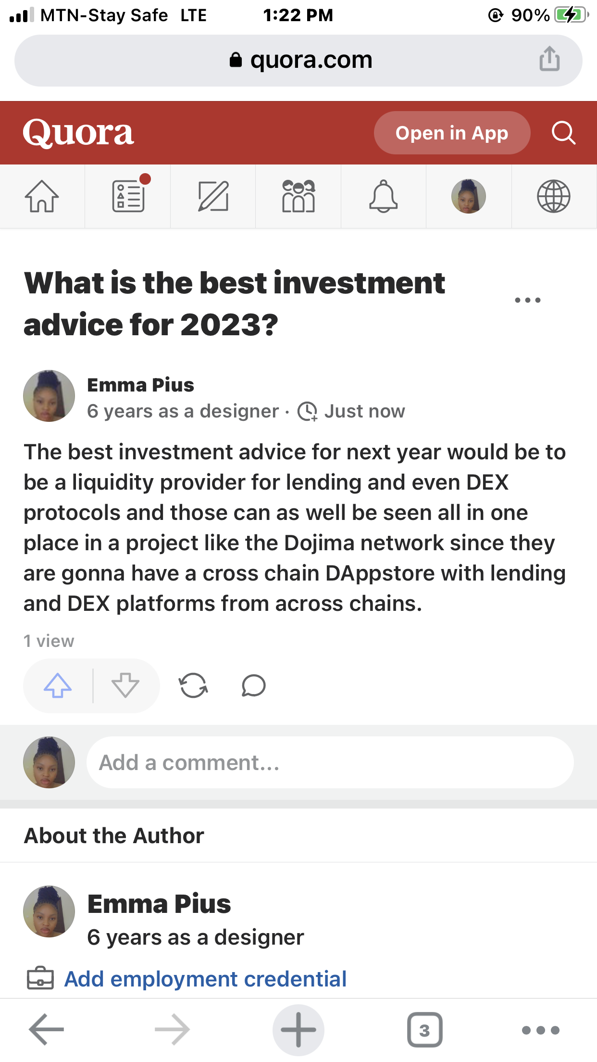This screenshot has height=1062, width=597.
Task: Open the languages globe icon
Action: point(554,196)
